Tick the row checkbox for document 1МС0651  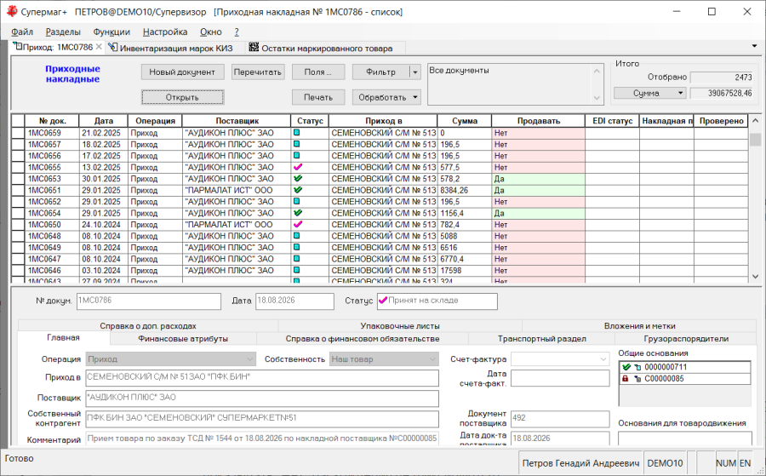18,190
